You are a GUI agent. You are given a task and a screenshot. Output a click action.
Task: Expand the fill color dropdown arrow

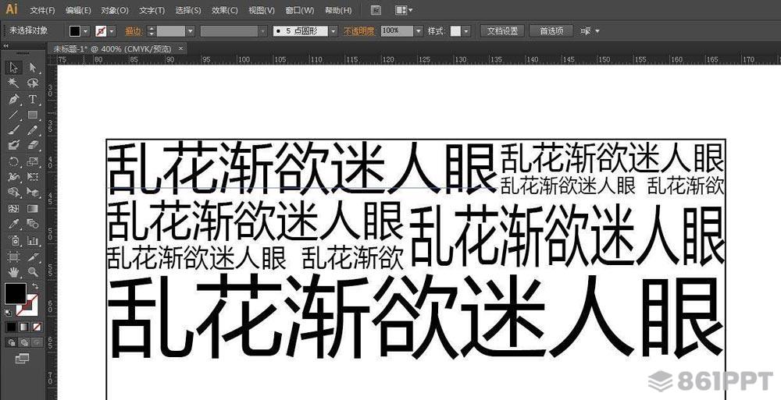coord(86,31)
